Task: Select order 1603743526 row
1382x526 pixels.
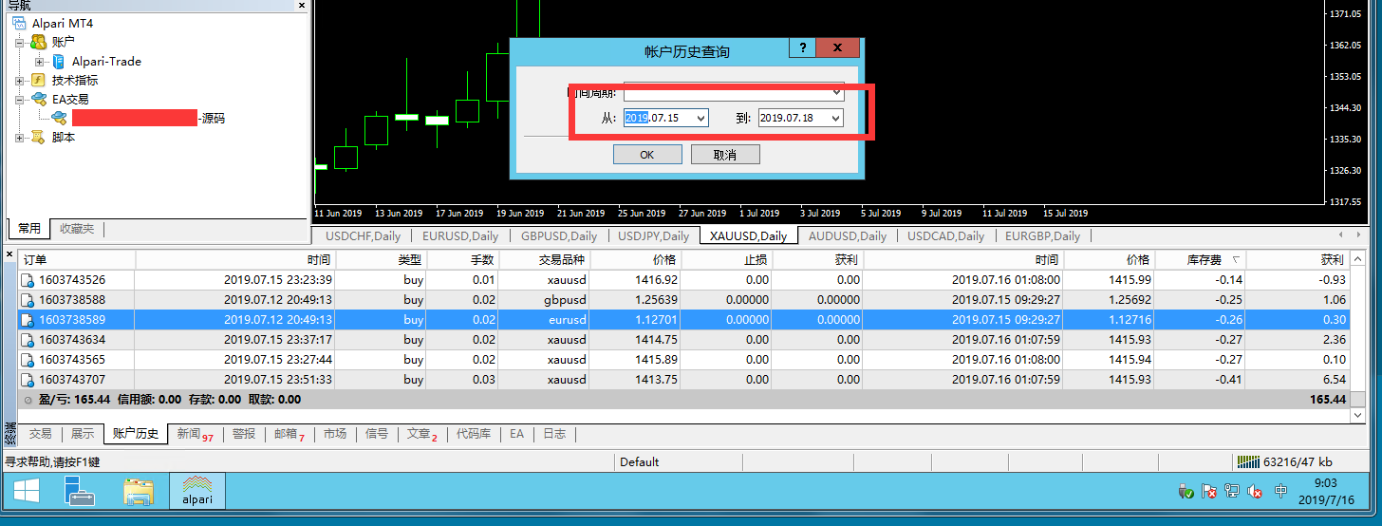Action: coord(682,279)
